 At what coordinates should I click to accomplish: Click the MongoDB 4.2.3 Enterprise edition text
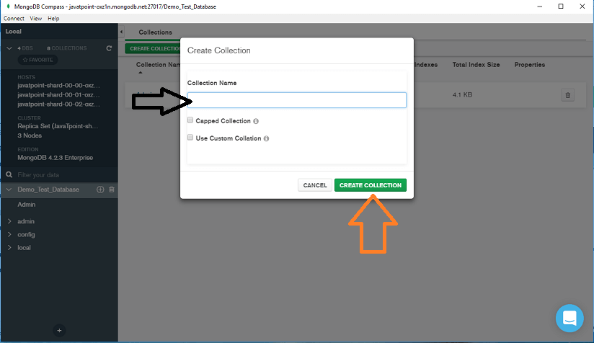tap(55, 158)
